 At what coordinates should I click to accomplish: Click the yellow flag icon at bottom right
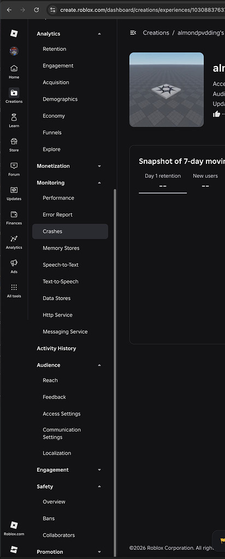(222, 540)
